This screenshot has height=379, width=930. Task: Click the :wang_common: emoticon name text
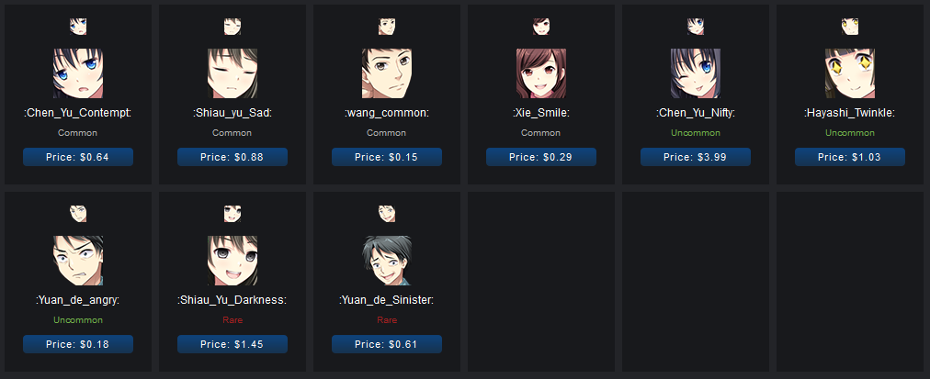coord(387,113)
